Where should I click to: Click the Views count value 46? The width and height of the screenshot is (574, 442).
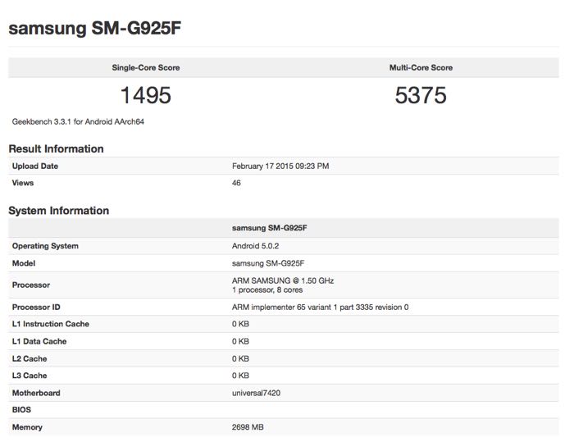click(x=237, y=183)
